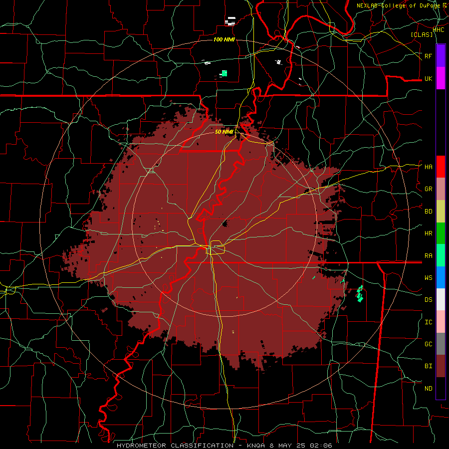Click the 'GR' legend label
The image size is (449, 449).
[428, 189]
